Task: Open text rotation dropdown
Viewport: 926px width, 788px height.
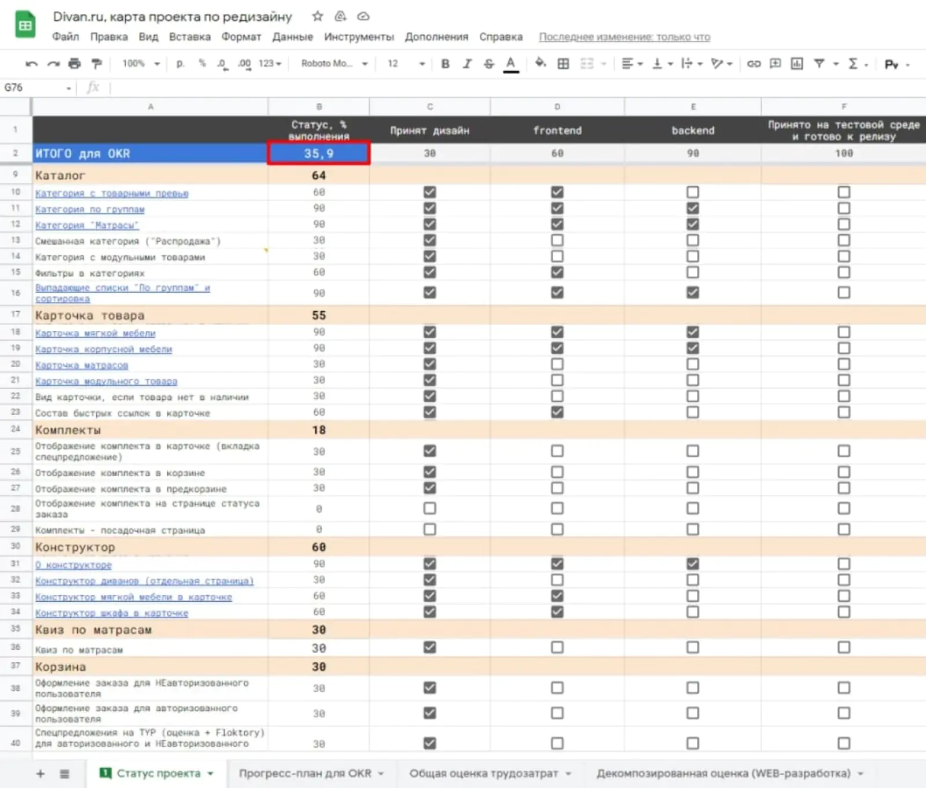Action: [722, 64]
